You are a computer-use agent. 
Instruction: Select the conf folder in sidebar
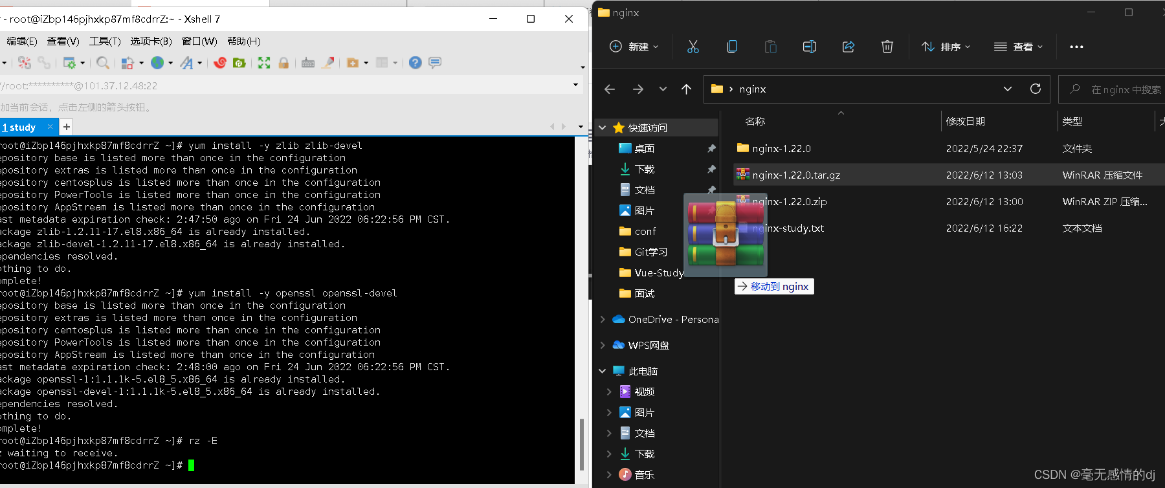[645, 231]
